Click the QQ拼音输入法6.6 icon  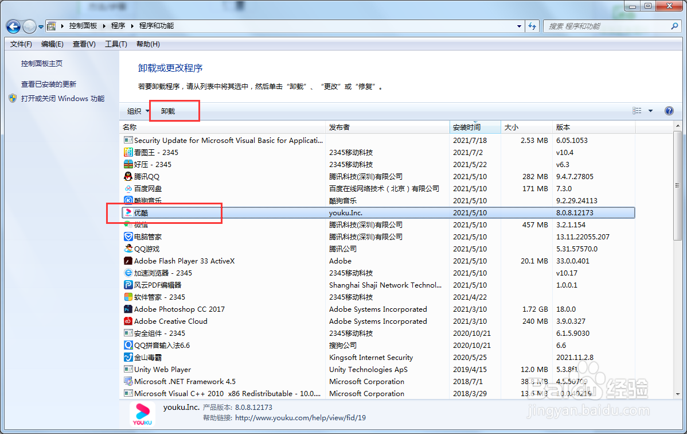[x=128, y=346]
